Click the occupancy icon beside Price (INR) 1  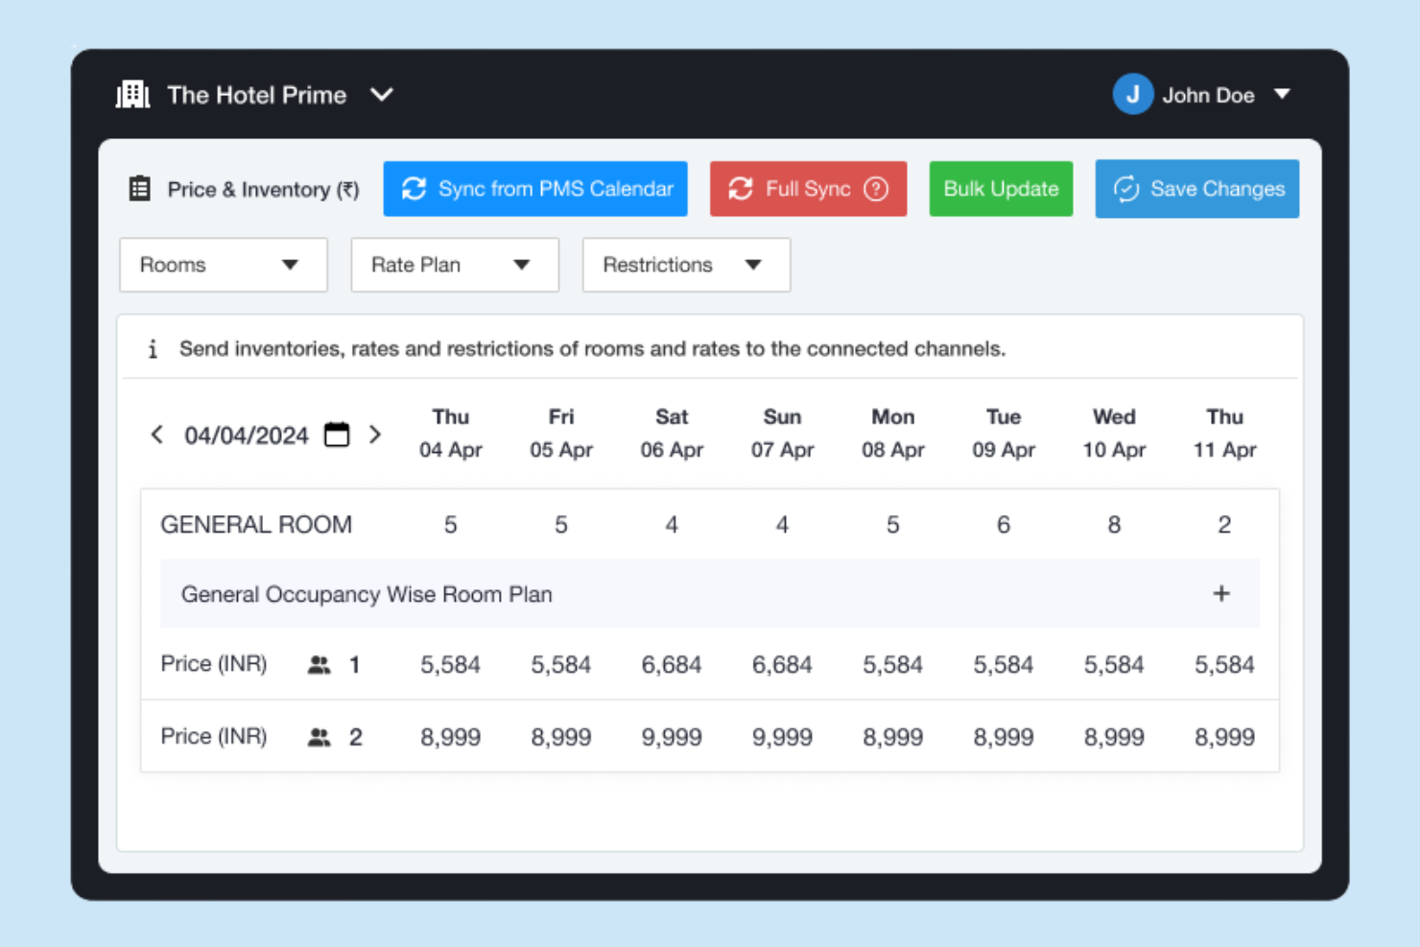tap(320, 663)
